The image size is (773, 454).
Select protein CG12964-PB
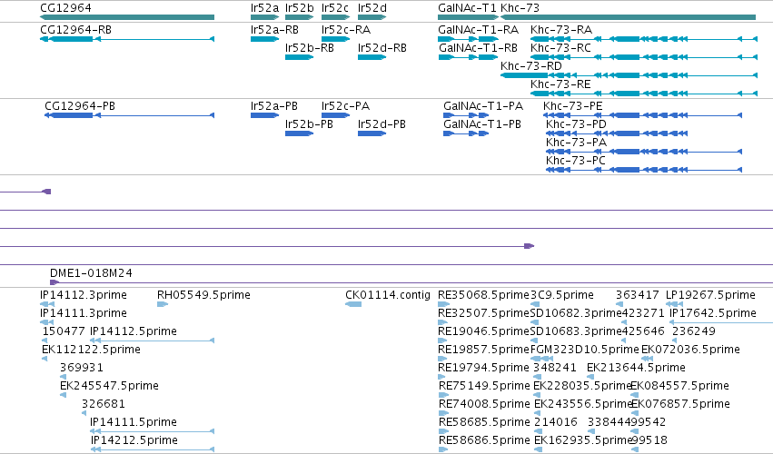[x=80, y=106]
